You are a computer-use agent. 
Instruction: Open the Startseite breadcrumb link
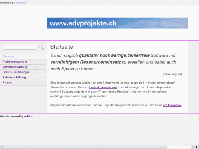(x=21, y=3)
